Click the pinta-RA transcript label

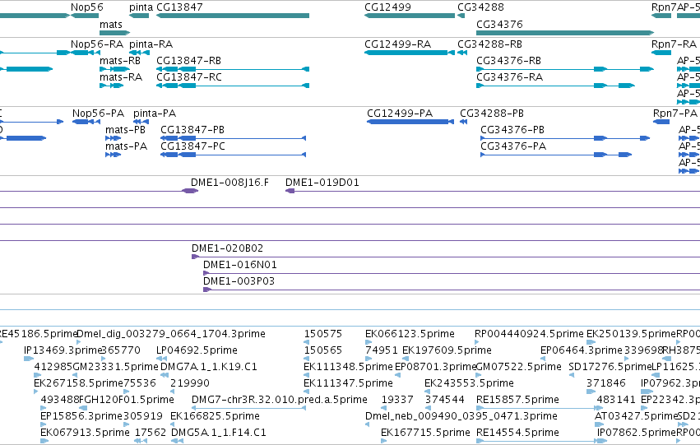151,44
